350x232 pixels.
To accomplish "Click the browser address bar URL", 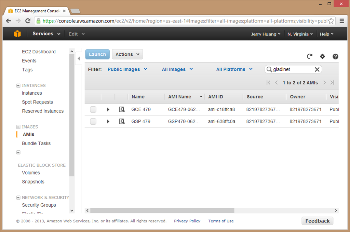I will [185, 21].
